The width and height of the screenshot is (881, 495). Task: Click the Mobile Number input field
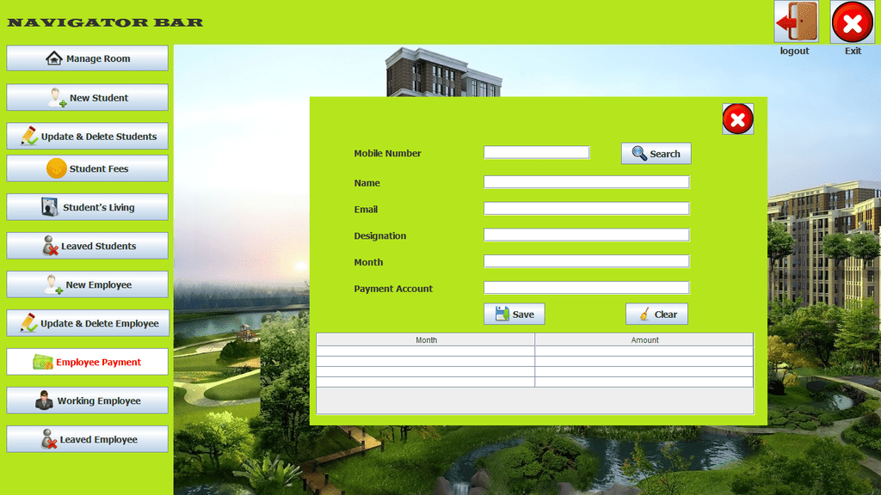[x=537, y=152]
